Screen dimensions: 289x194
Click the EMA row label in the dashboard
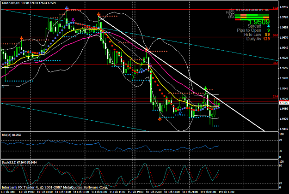pos(231,17)
